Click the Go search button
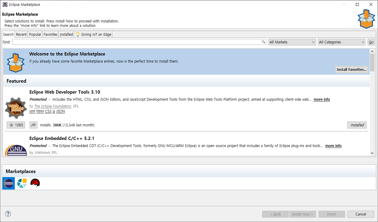This screenshot has width=378, height=222. pyautogui.click(x=371, y=42)
